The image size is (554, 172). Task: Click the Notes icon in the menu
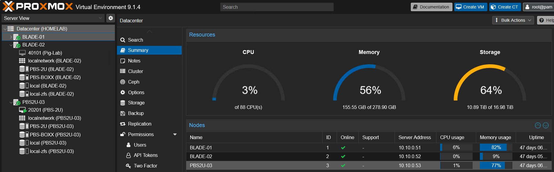123,61
